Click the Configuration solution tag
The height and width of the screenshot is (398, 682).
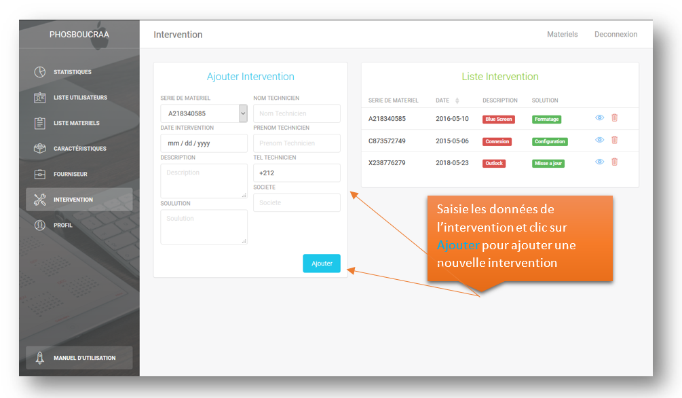click(550, 141)
